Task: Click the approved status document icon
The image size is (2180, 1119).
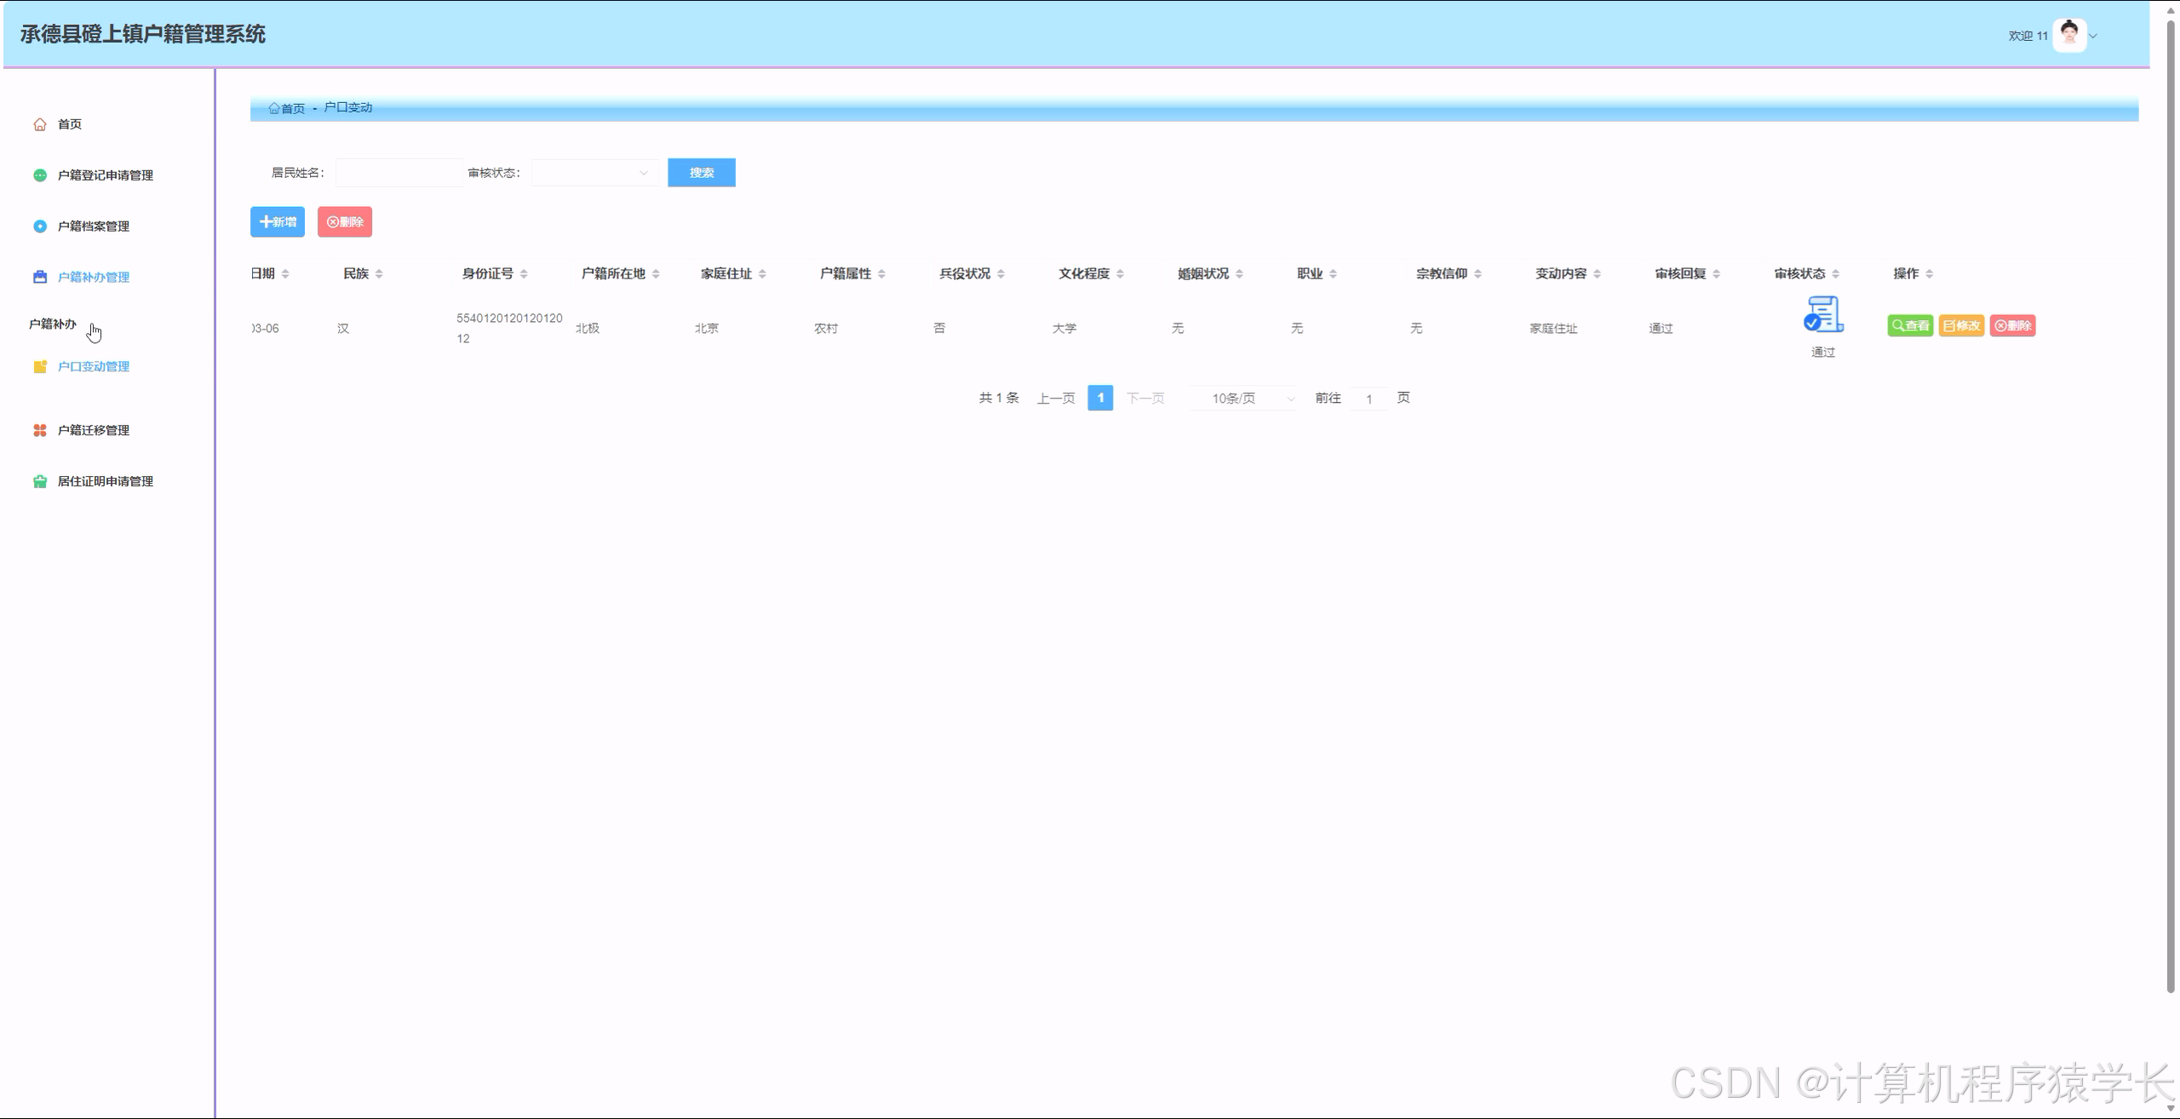Action: click(x=1822, y=315)
